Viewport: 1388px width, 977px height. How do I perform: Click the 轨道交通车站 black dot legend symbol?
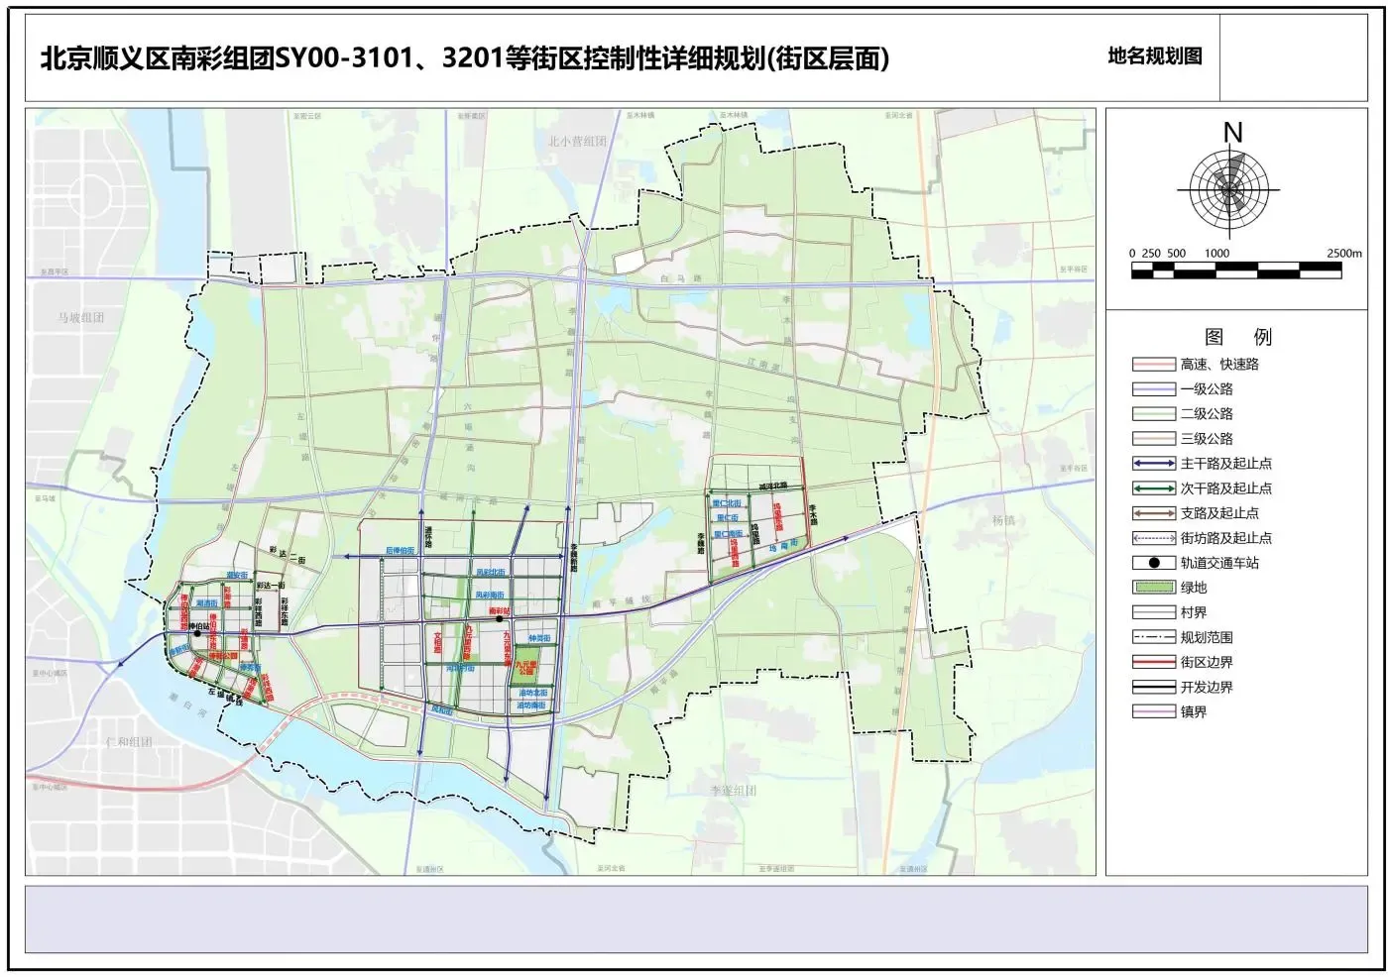[x=1153, y=563]
